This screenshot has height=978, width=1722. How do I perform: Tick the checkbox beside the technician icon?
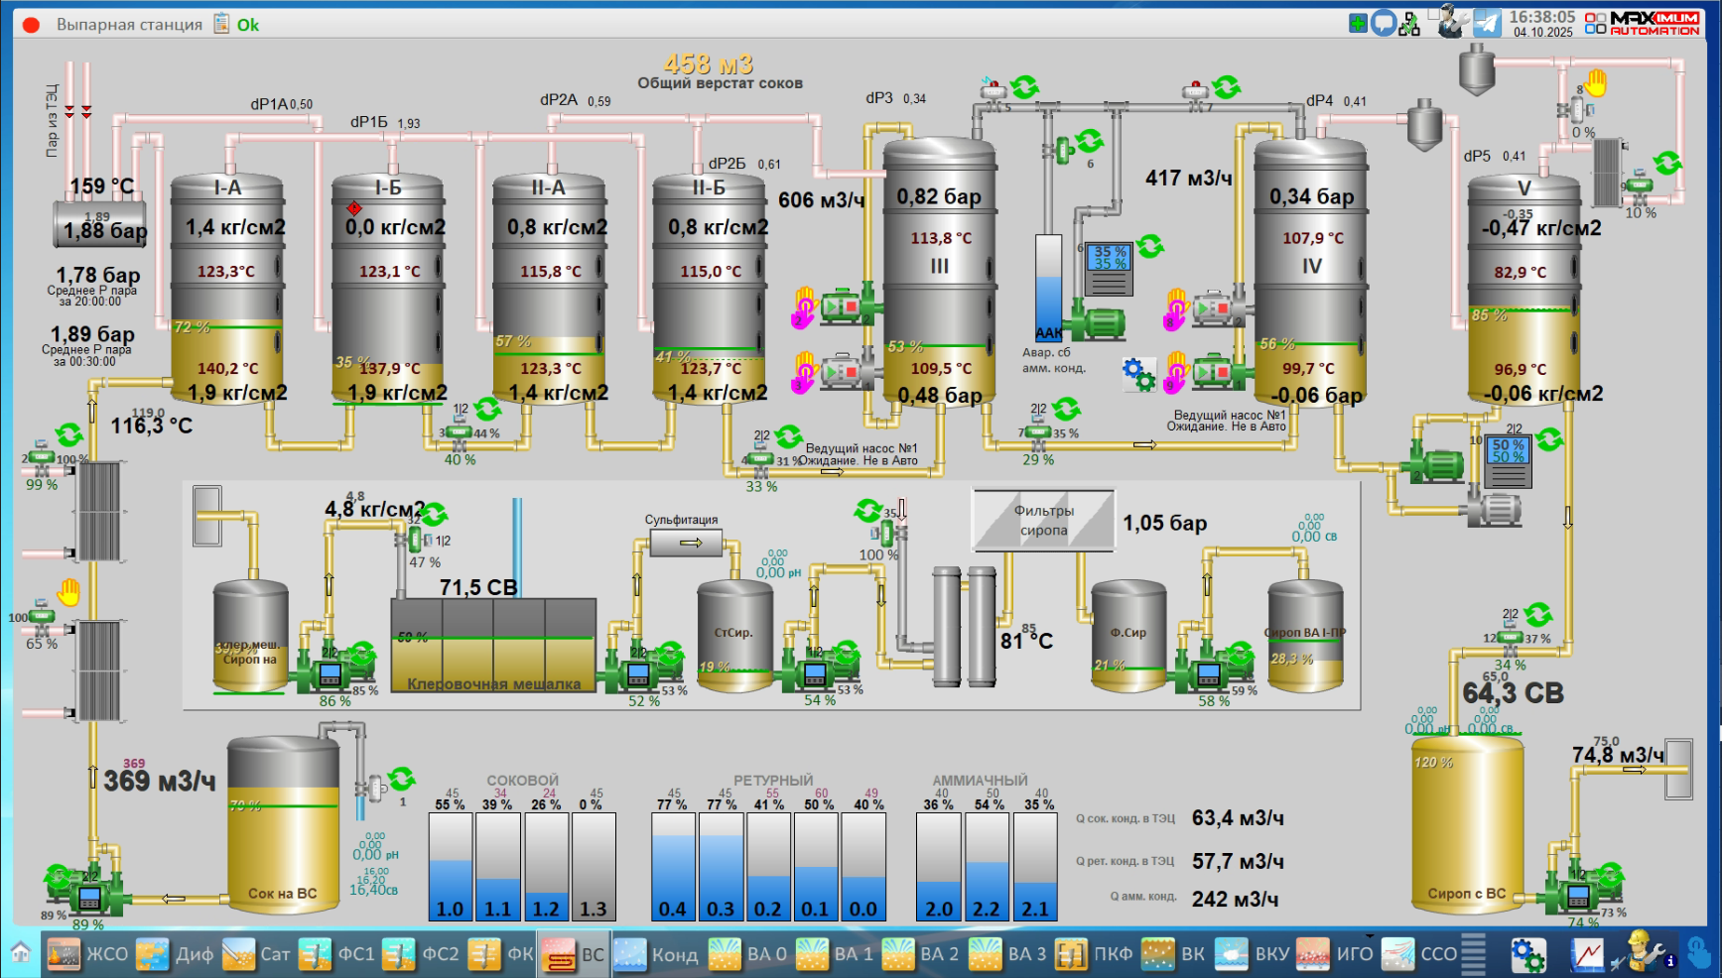click(x=1433, y=14)
